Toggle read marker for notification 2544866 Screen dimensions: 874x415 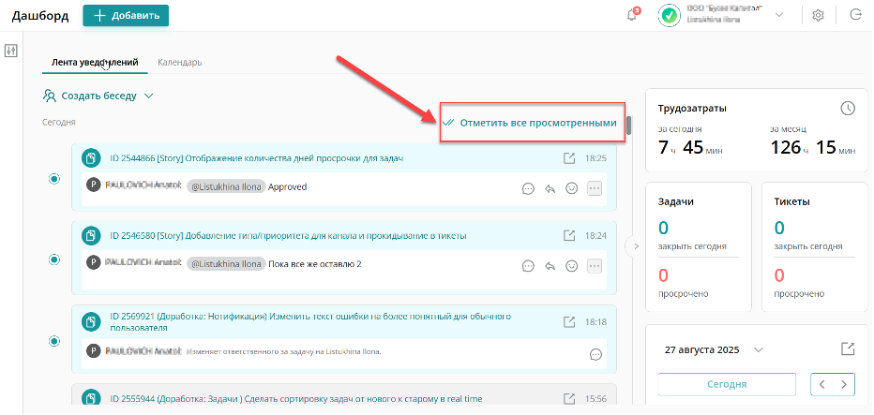tap(53, 179)
